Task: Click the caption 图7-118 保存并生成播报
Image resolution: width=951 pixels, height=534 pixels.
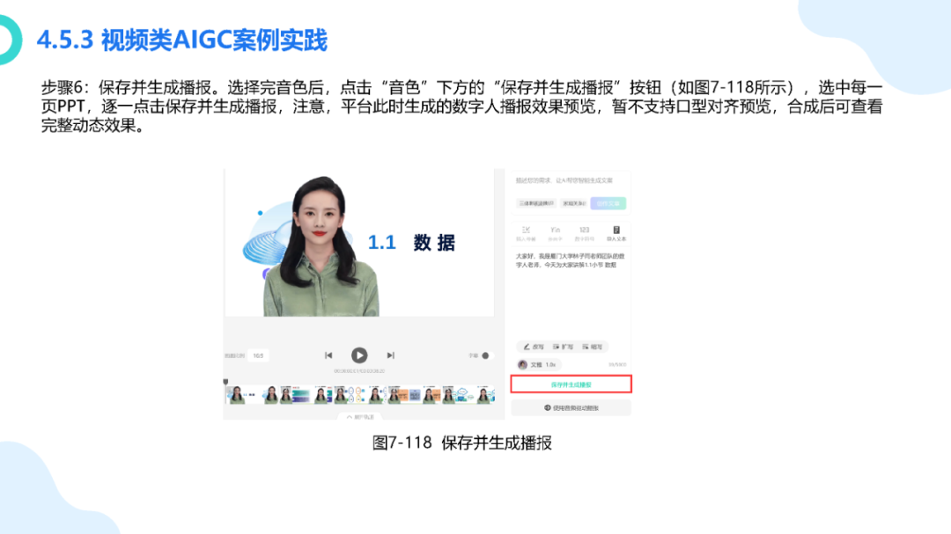Action: tap(461, 443)
